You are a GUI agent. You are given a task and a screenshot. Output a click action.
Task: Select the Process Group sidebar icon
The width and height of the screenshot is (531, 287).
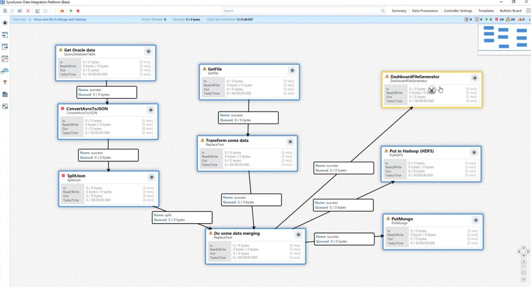5,58
